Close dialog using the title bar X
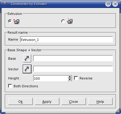The image size is (121, 114). click(x=115, y=4)
